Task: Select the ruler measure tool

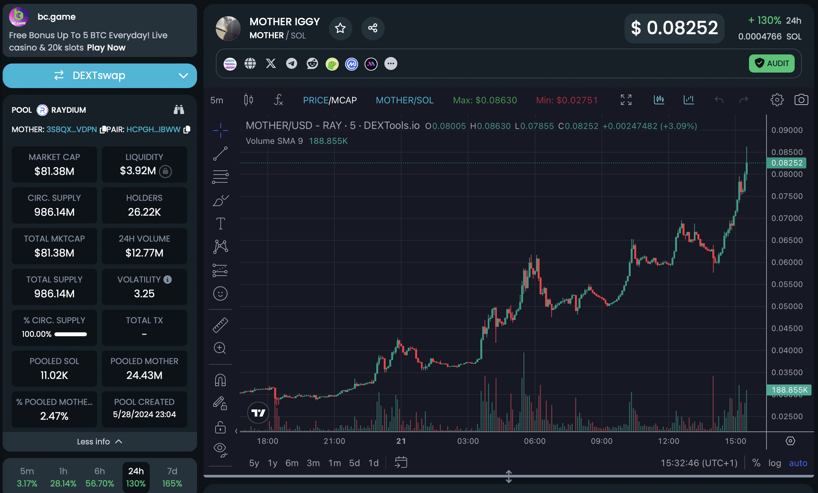Action: pos(220,325)
